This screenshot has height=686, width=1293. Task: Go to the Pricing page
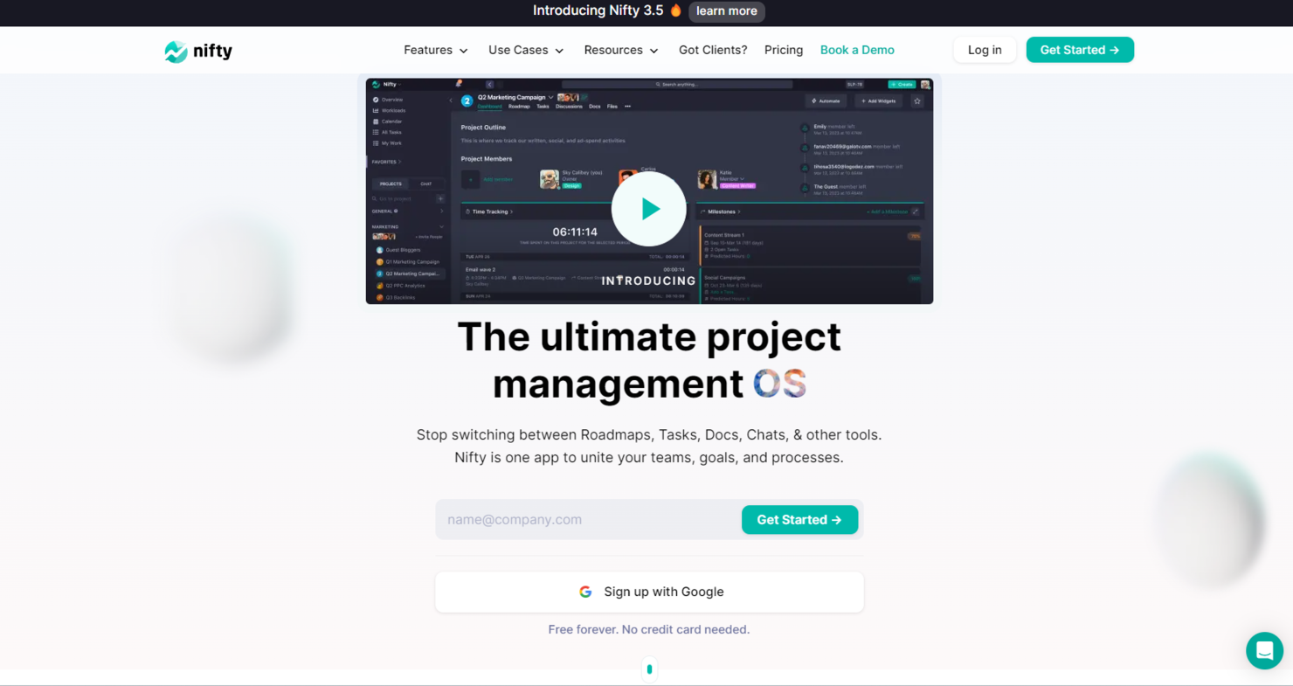(784, 50)
